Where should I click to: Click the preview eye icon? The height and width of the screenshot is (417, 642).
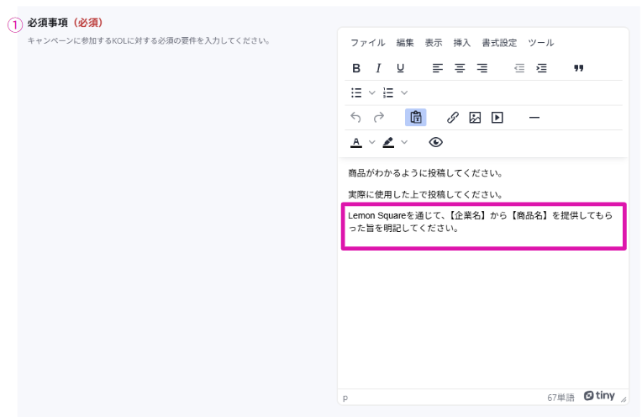435,142
